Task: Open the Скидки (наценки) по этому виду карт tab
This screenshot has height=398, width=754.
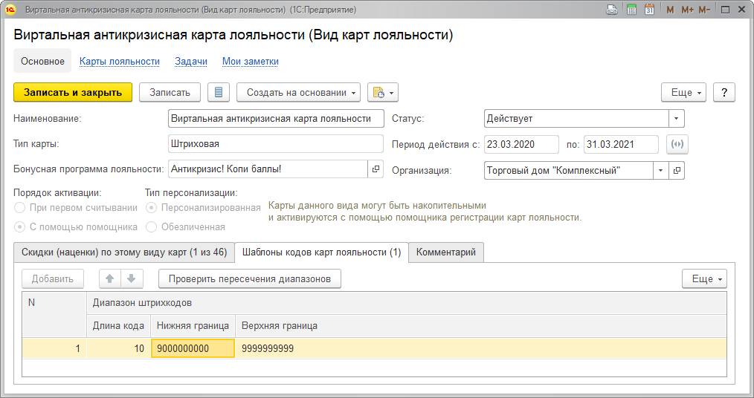Action: 124,252
